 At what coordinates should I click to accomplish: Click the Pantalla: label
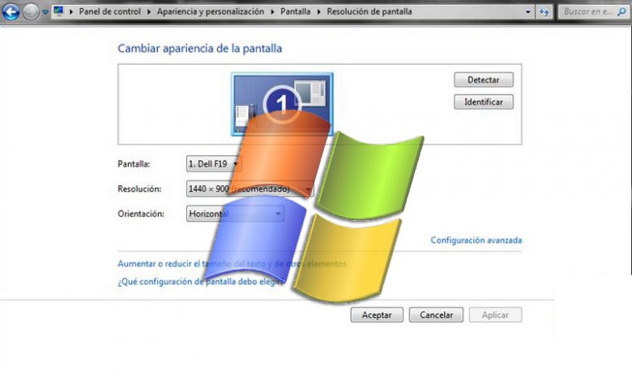pyautogui.click(x=134, y=164)
